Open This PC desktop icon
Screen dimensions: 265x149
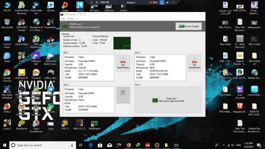[7, 7]
